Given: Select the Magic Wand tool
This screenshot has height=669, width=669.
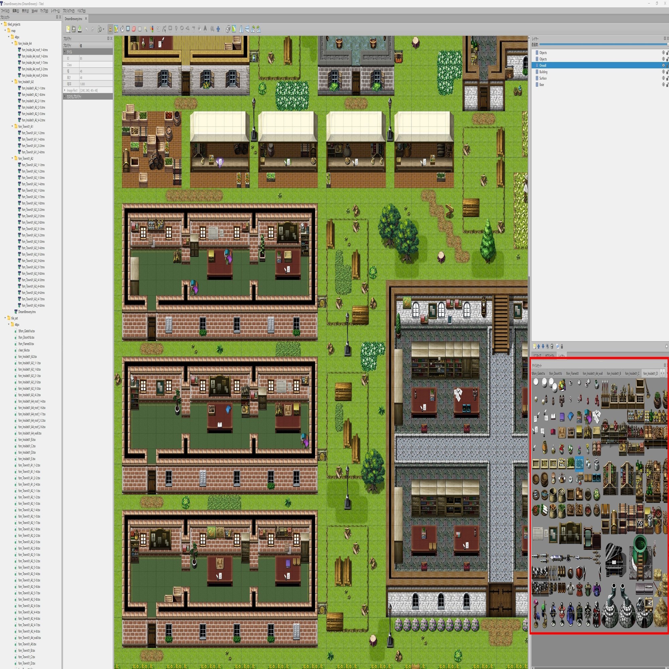Looking at the screenshot, I should tap(146, 29).
